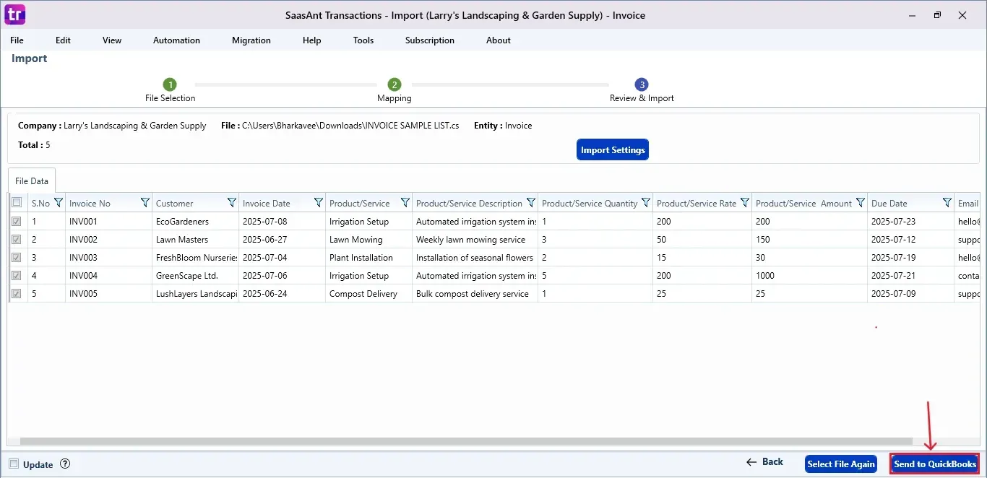Open the Migration menu

point(251,40)
